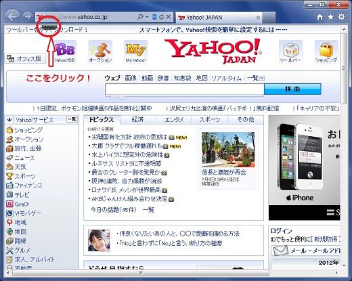352x281 pixels.
Task: Click the 一覧 button beside Yahoo!サービス
Action: (72, 119)
